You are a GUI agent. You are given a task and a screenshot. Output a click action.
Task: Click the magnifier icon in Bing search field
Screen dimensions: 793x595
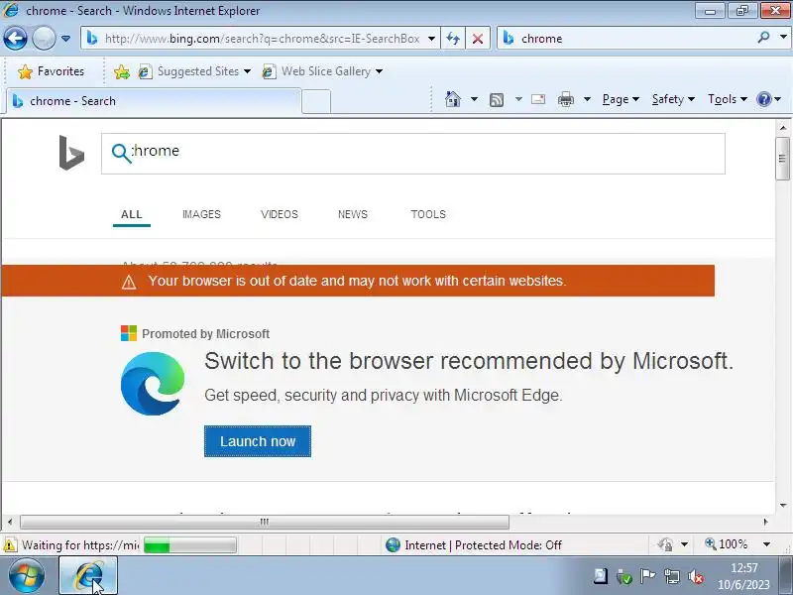tap(121, 154)
